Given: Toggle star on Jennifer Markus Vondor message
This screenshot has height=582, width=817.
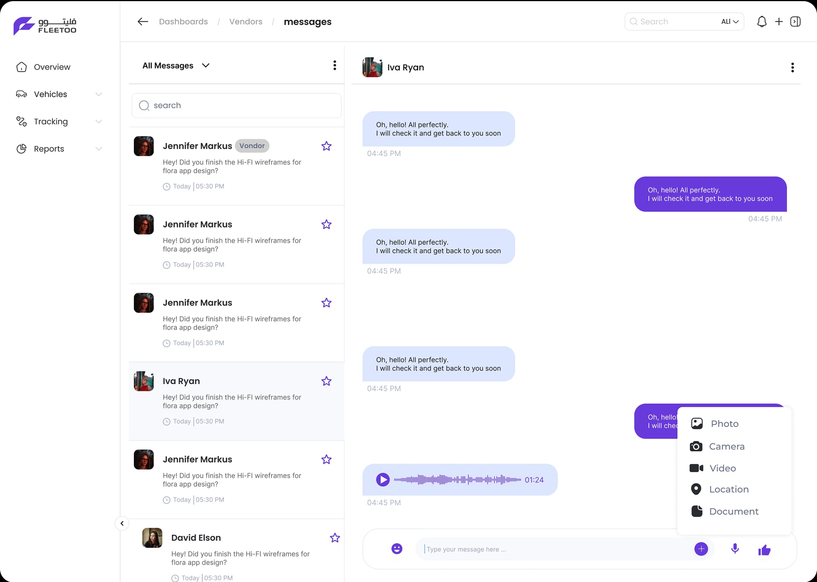Looking at the screenshot, I should pyautogui.click(x=326, y=146).
